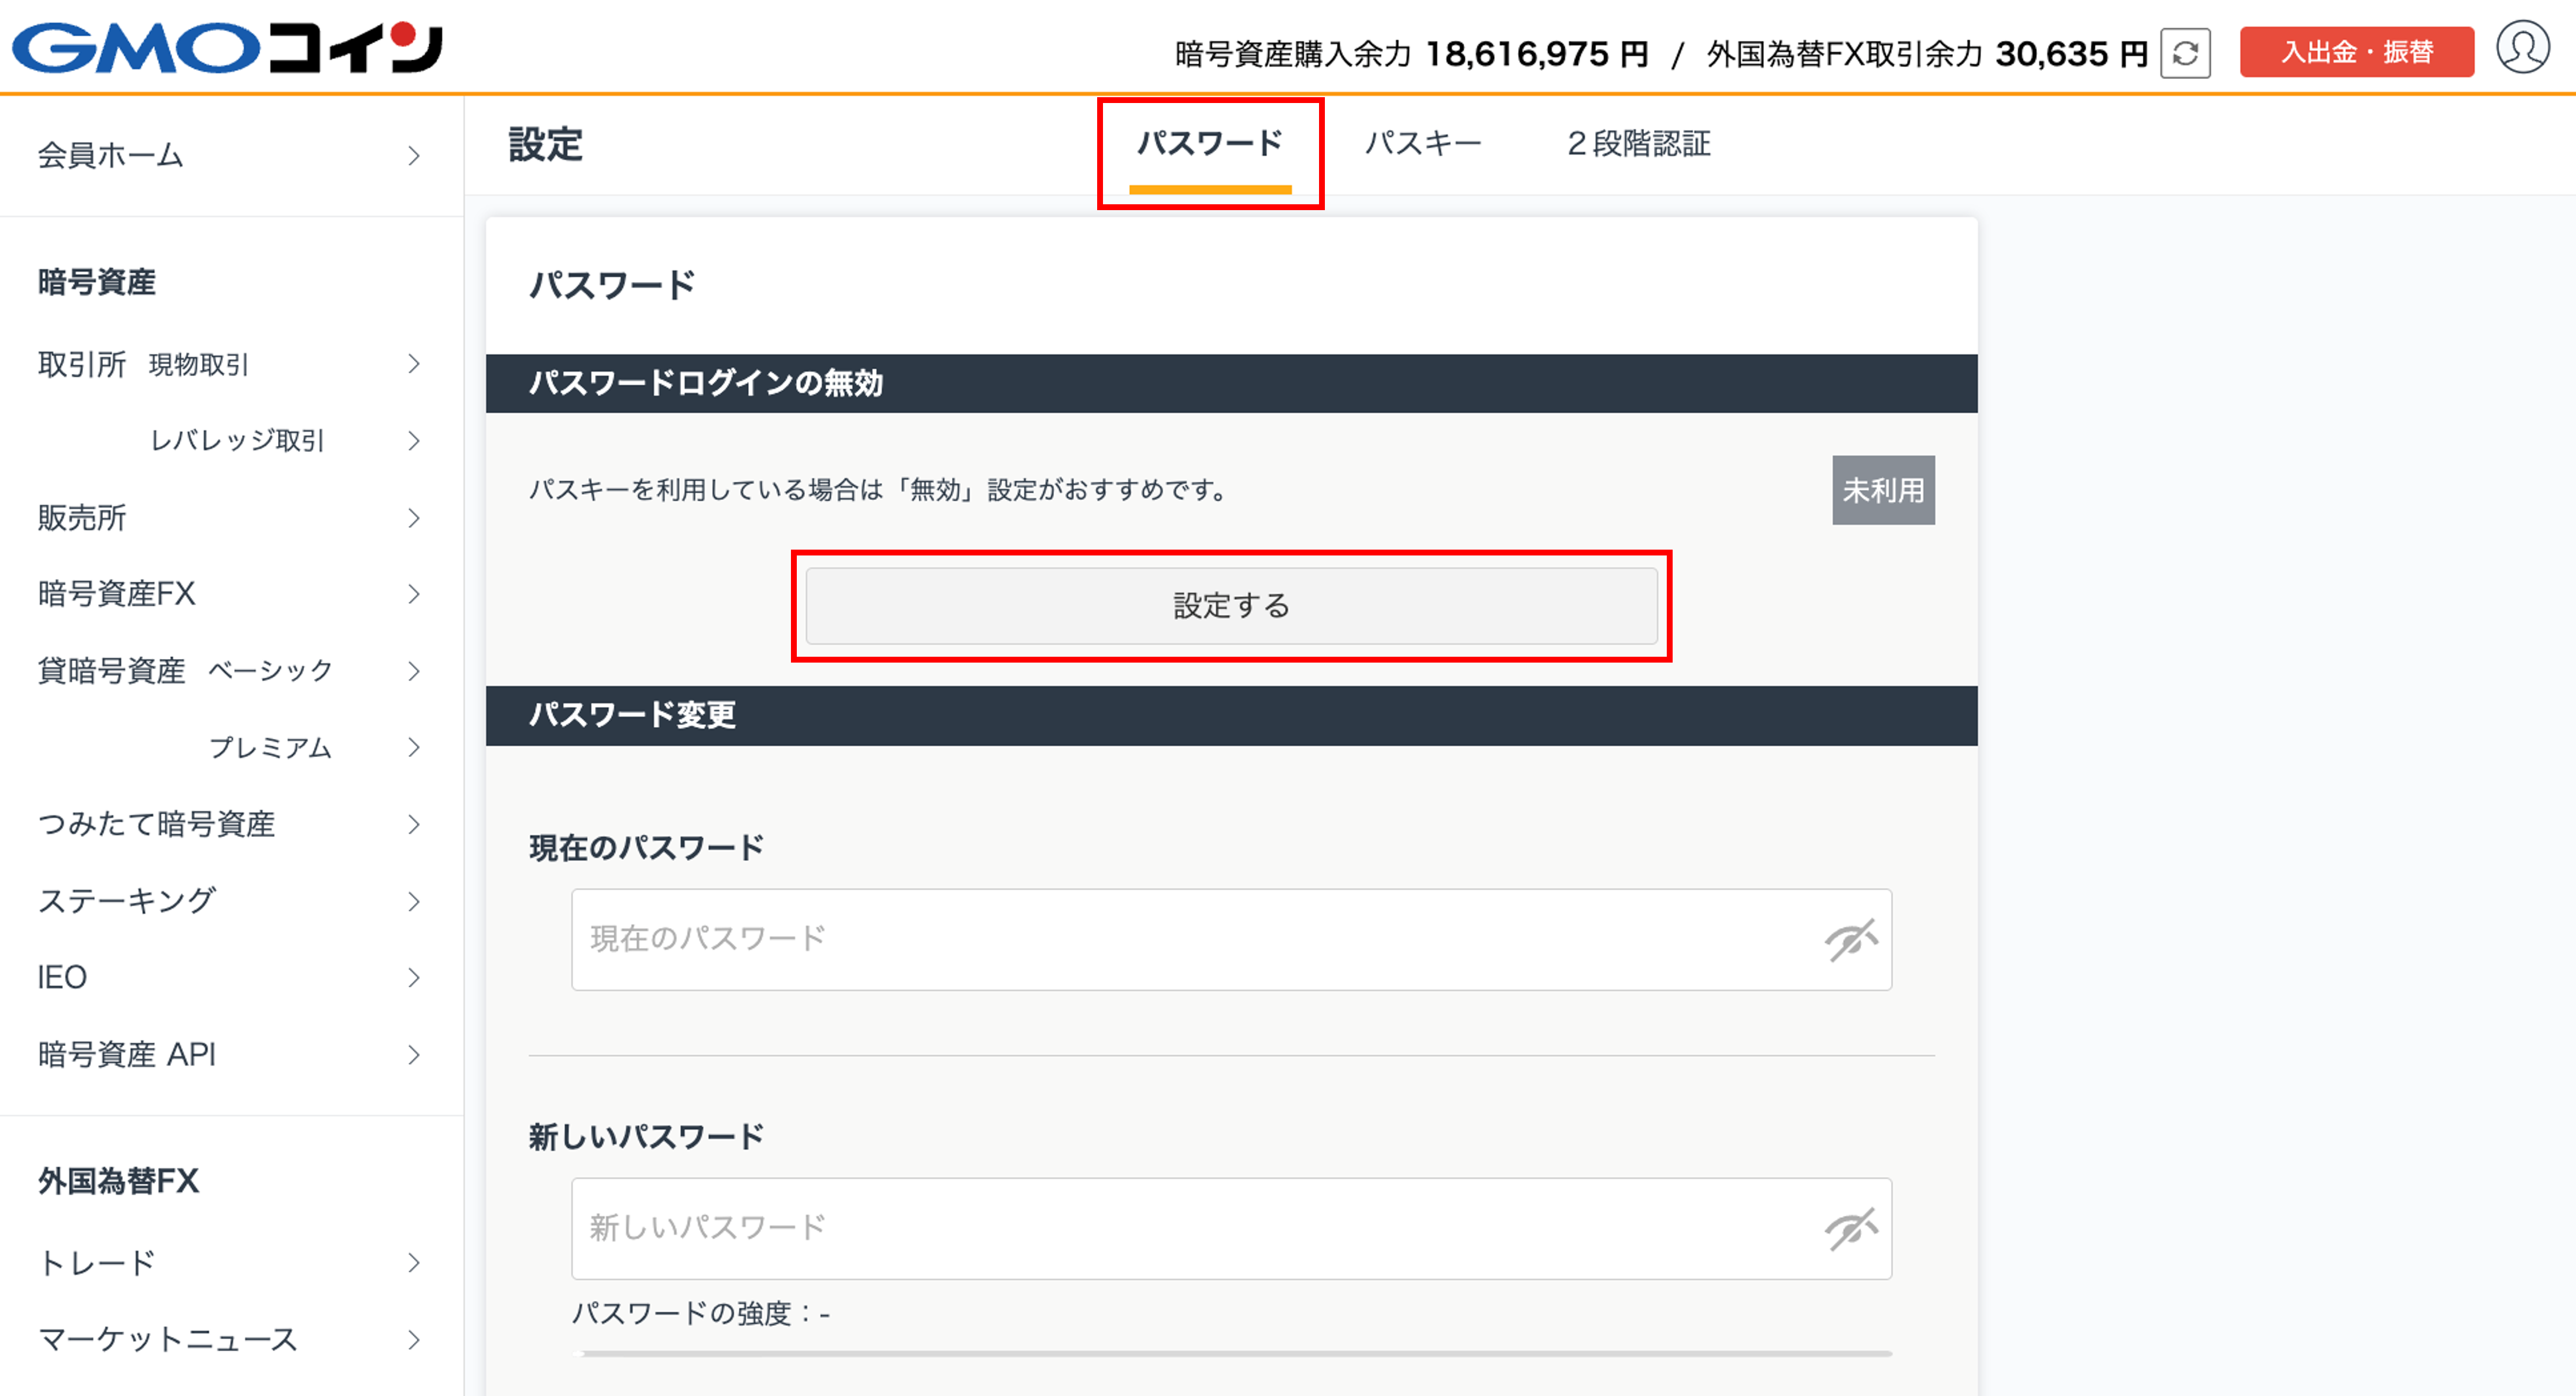Click the 未利用 status badge
2576x1396 pixels.
pyautogui.click(x=1883, y=490)
